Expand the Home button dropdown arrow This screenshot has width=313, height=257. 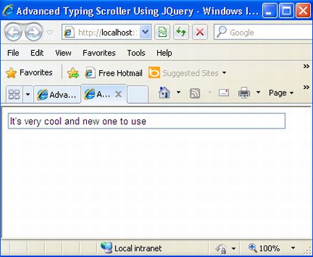click(x=178, y=92)
